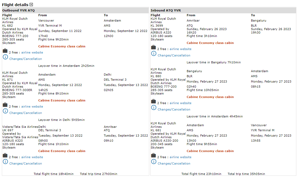Click info icon for Delhi–Amritsar flight

click(x=5, y=162)
